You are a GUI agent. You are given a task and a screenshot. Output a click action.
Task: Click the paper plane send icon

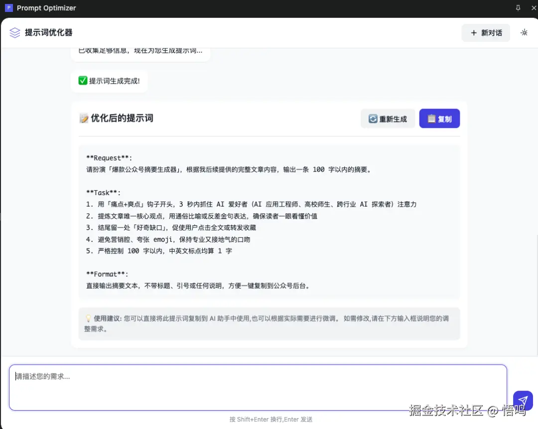[x=523, y=400]
